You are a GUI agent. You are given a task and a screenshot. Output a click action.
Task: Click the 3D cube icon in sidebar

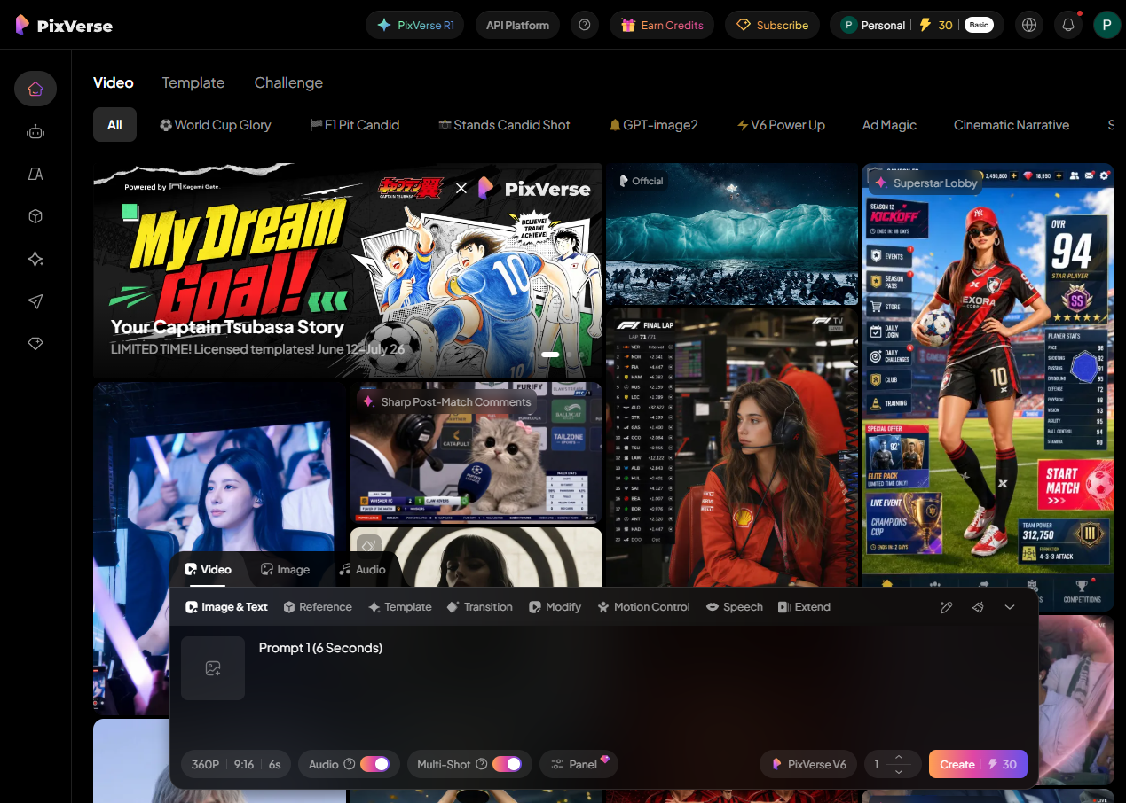click(x=35, y=216)
